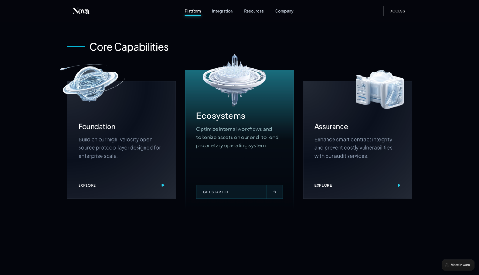Click the arrow icon beside Foundation's EXPLORE
This screenshot has height=275, width=479.
point(163,185)
